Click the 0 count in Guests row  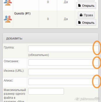[48, 19]
